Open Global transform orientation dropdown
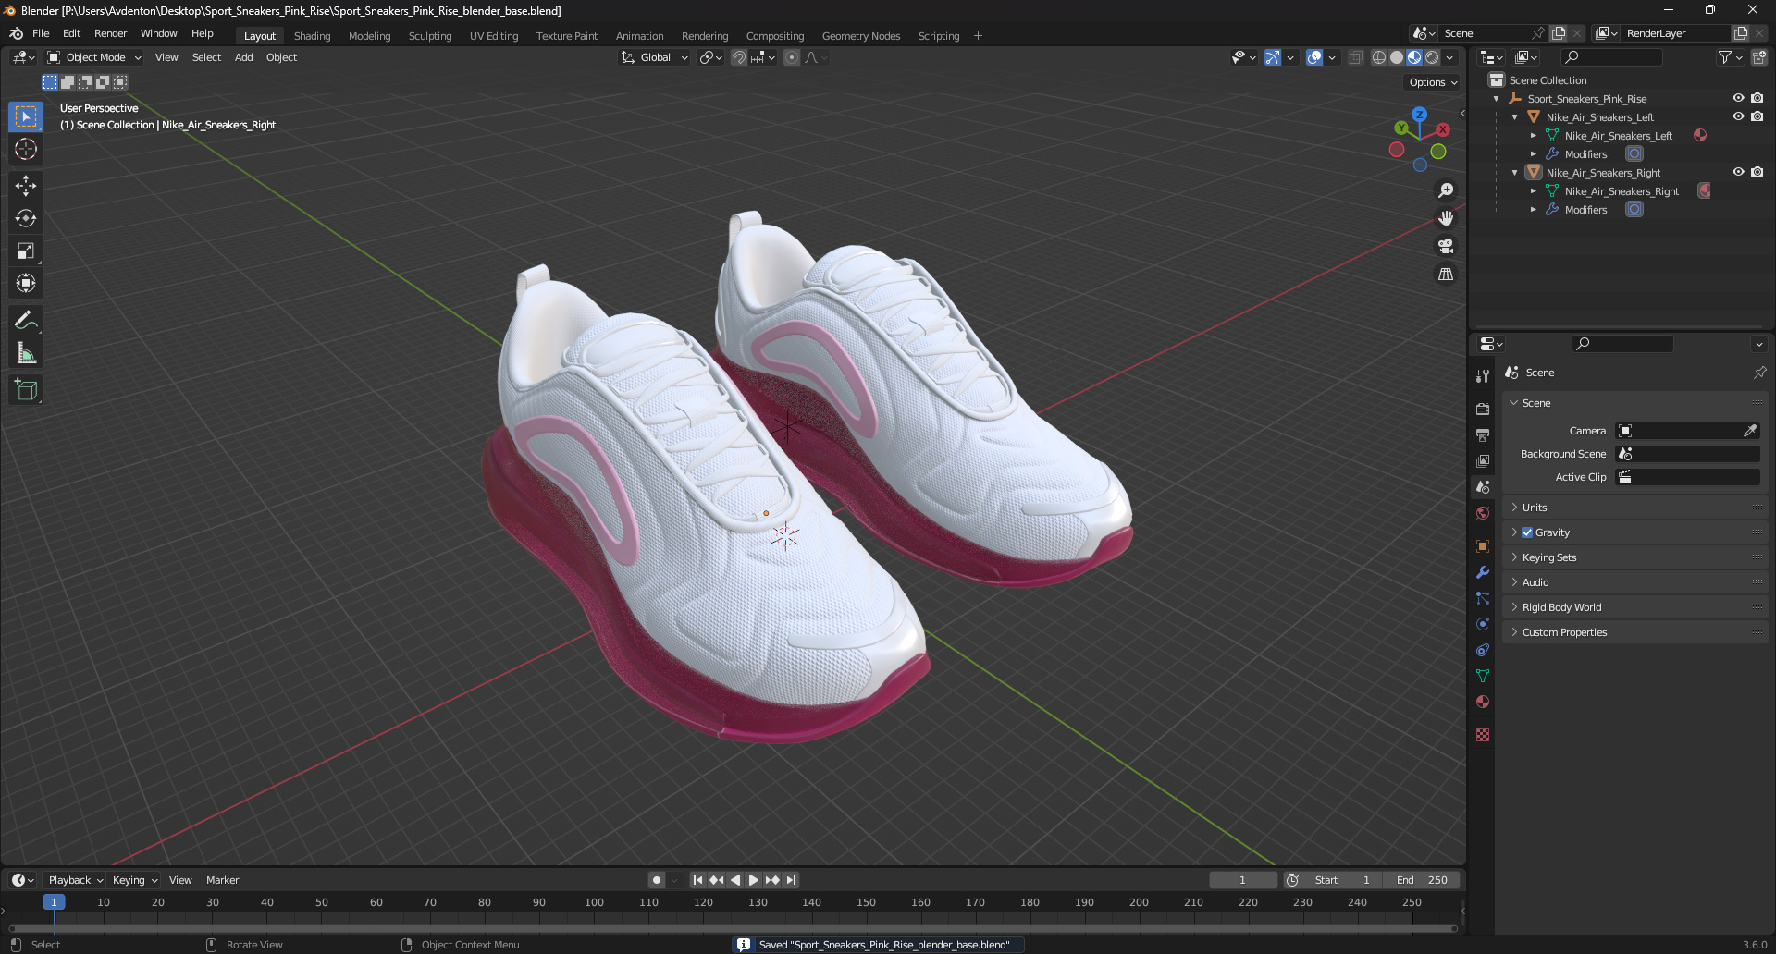This screenshot has height=954, width=1776. pos(654,57)
